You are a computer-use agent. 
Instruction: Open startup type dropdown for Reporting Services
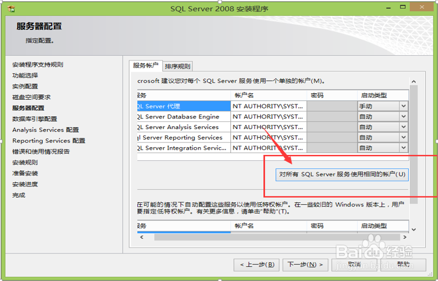403,137
